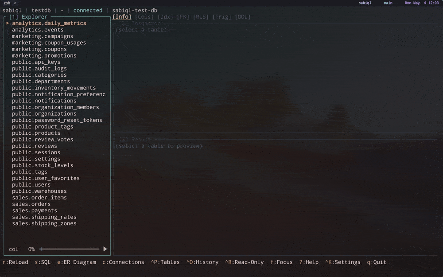The image size is (443, 277).
Task: Switch to the Info tab
Action: 122,17
